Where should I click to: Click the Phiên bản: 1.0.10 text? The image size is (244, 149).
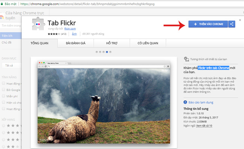click(x=194, y=113)
